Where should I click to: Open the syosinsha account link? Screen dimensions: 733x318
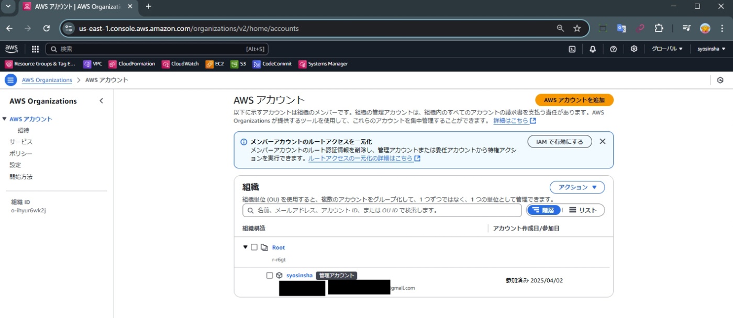click(x=299, y=275)
